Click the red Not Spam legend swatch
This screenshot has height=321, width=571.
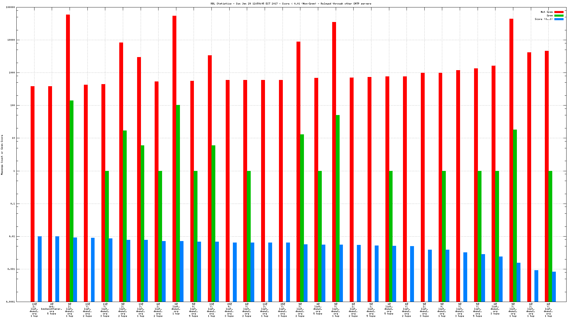pyautogui.click(x=559, y=12)
